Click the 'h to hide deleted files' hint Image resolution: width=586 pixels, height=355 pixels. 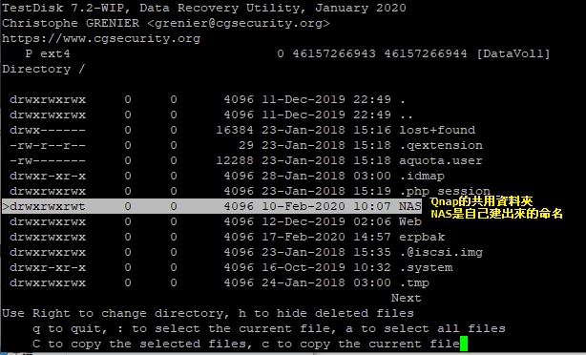click(x=325, y=313)
